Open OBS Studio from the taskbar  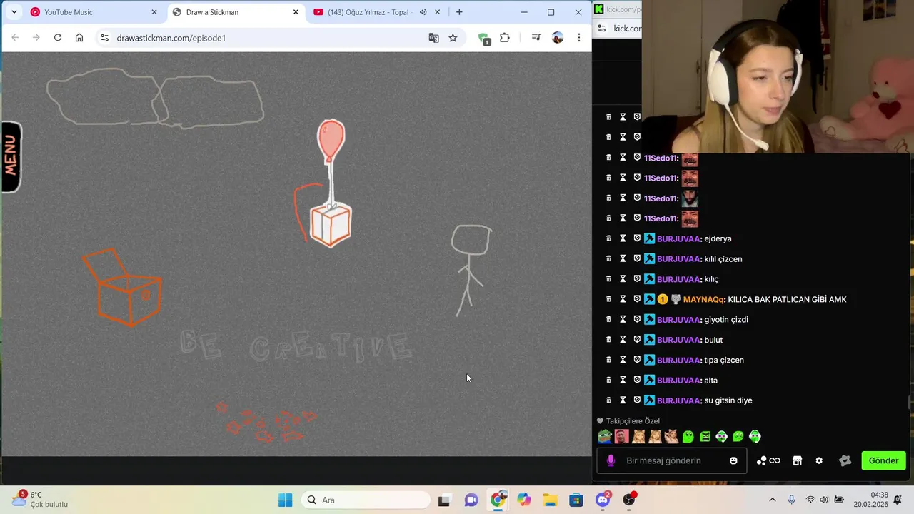click(629, 500)
